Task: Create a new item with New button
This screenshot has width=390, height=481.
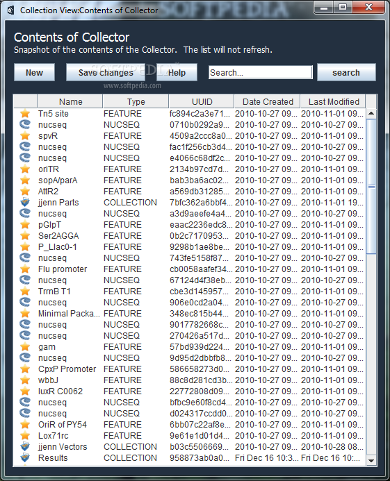Action: [x=34, y=72]
